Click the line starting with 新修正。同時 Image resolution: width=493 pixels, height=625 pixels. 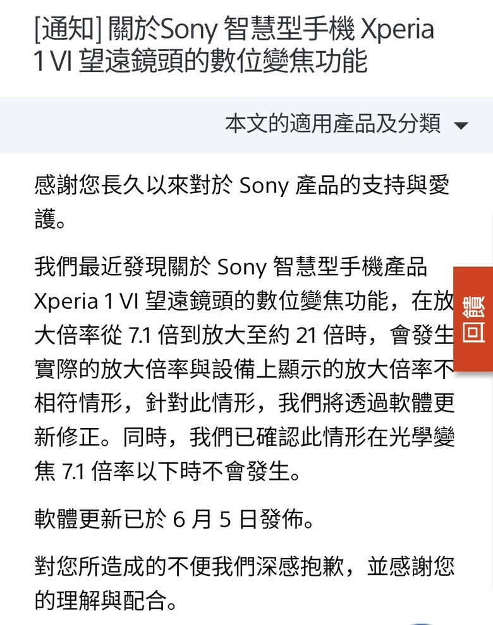[244, 437]
